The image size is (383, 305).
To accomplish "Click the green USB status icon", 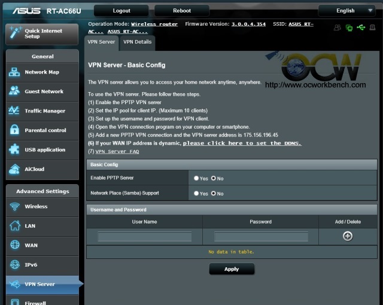I will point(361,28).
